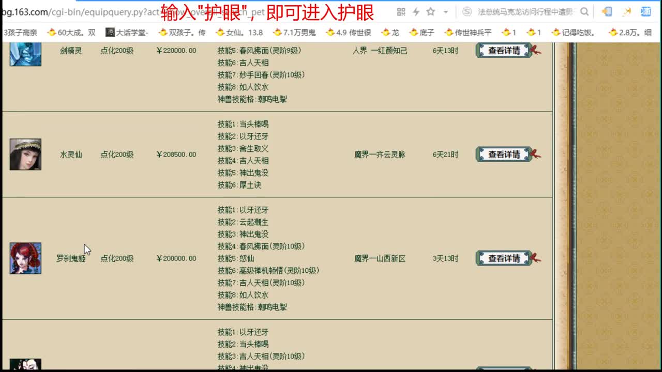
Task: Open bookmark 龙
Action: 390,33
